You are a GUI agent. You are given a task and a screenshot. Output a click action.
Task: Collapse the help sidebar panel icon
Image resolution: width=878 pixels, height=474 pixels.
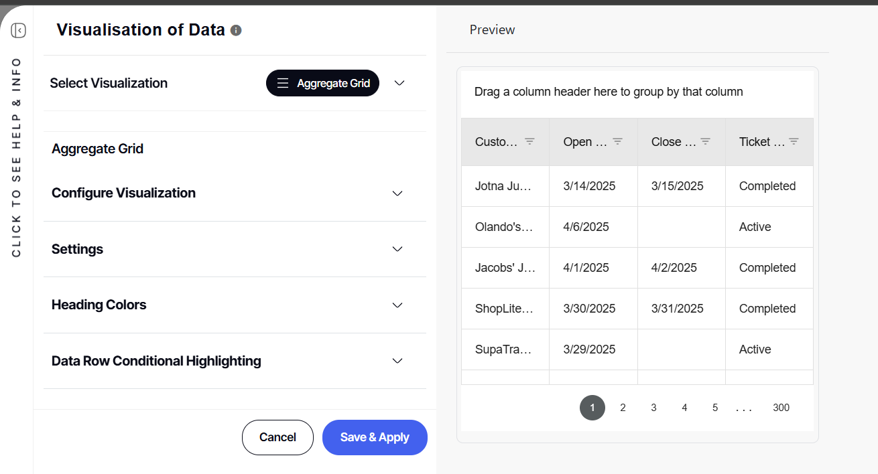click(x=19, y=31)
